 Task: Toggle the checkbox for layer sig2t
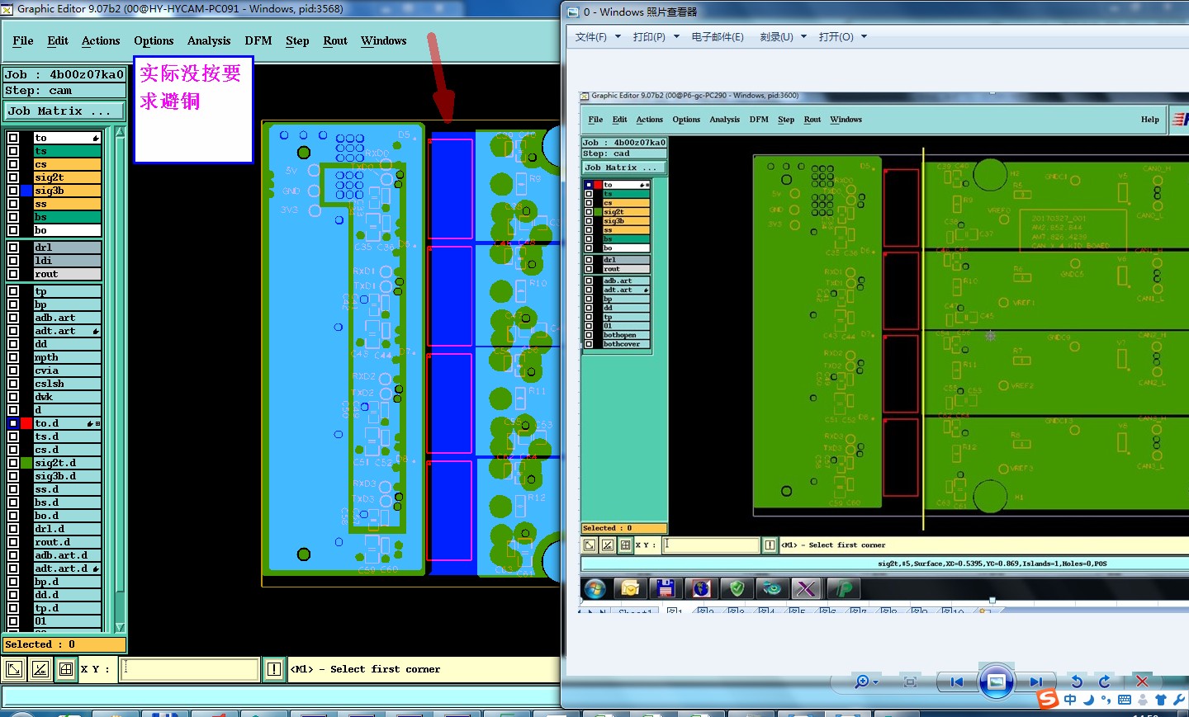point(13,177)
